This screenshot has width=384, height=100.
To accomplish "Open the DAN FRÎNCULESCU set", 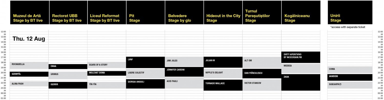I will pyautogui.click(x=262, y=74).
